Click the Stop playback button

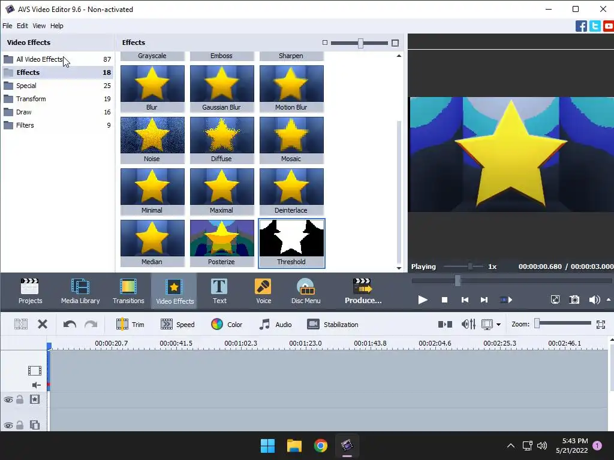point(444,300)
